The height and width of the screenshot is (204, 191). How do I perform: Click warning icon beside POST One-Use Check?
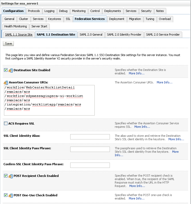pos(11,195)
